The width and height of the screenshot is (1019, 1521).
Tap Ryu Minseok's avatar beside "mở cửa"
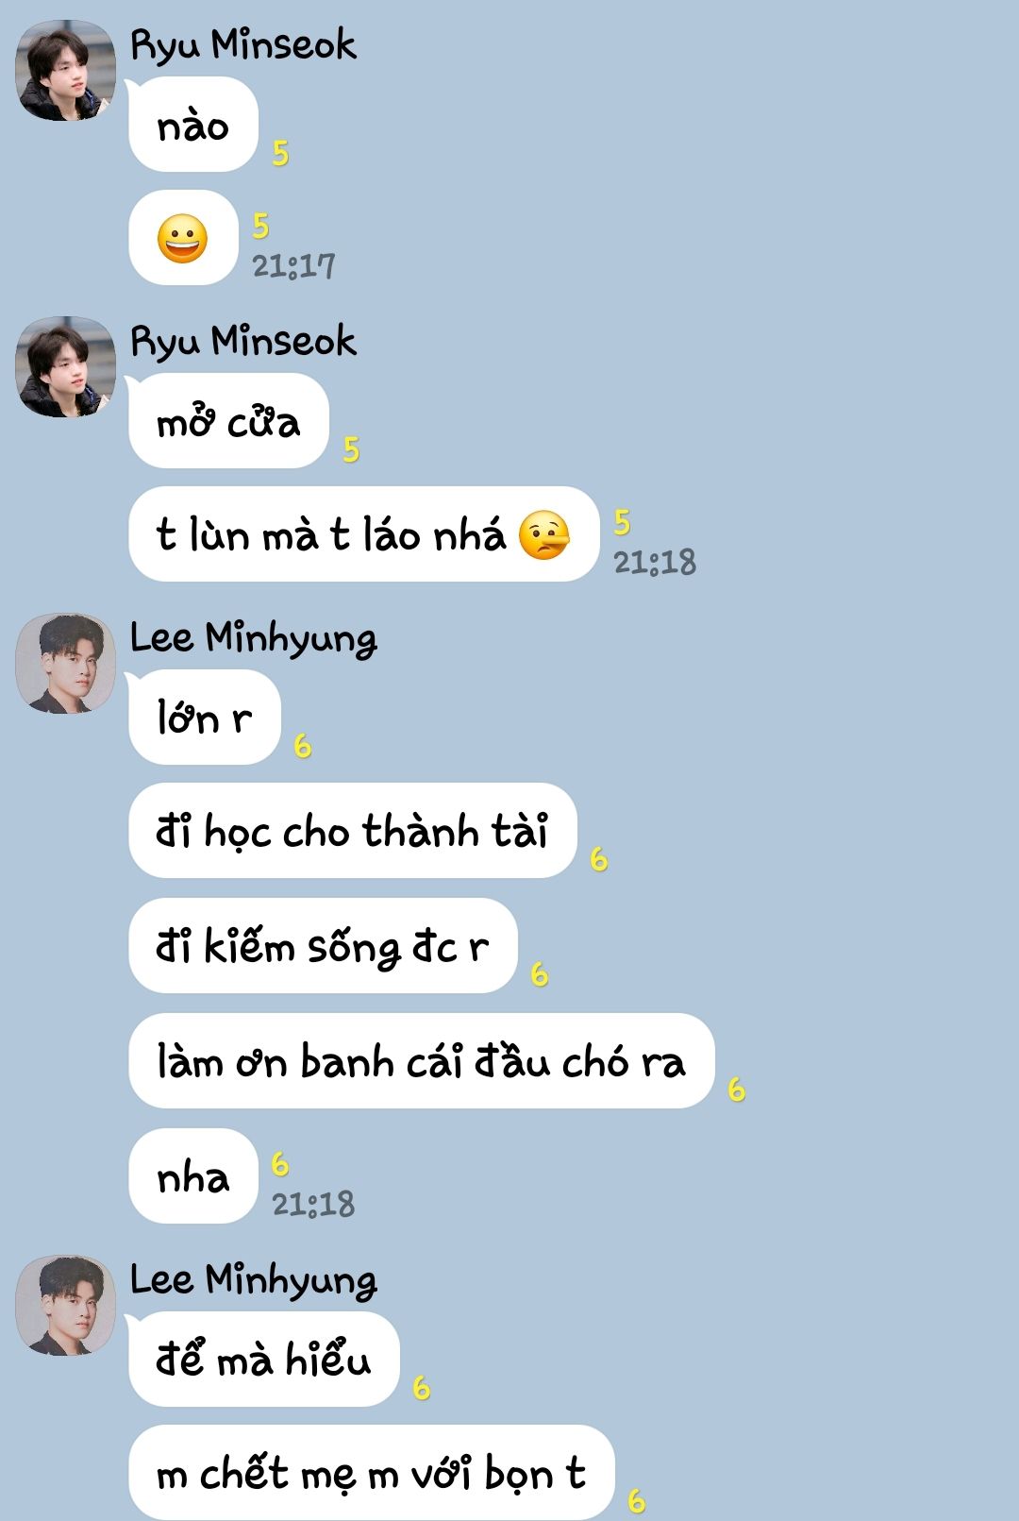[x=66, y=367]
